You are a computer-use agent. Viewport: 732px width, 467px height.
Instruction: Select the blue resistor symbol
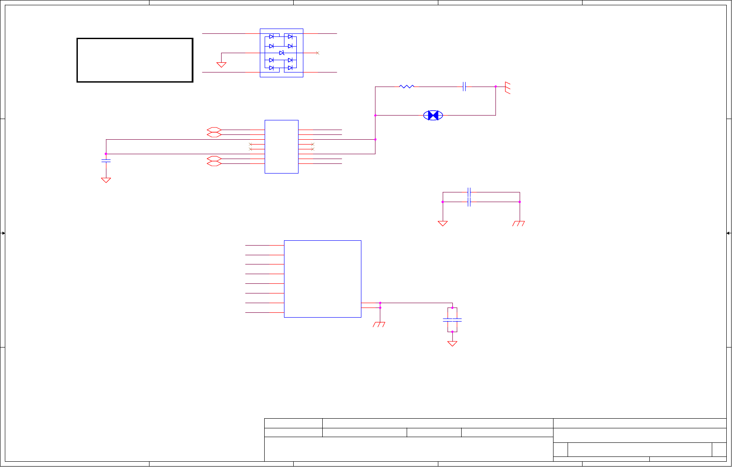pos(407,87)
